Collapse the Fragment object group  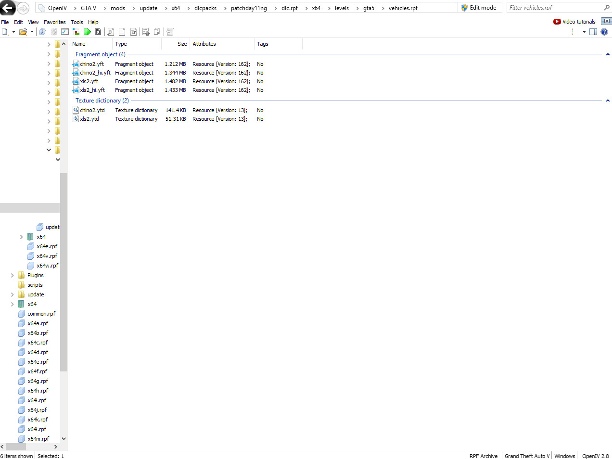click(x=608, y=54)
